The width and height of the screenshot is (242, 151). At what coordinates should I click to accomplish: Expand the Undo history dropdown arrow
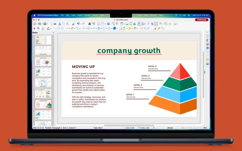81,24
